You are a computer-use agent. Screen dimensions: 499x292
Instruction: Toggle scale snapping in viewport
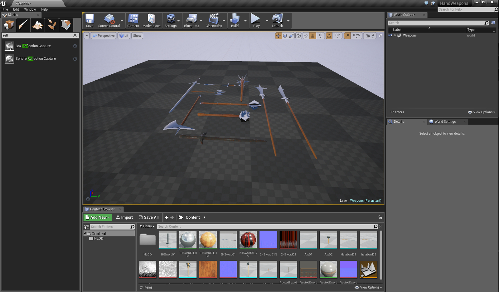point(347,36)
